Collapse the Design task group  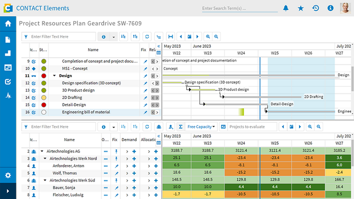tap(54, 76)
